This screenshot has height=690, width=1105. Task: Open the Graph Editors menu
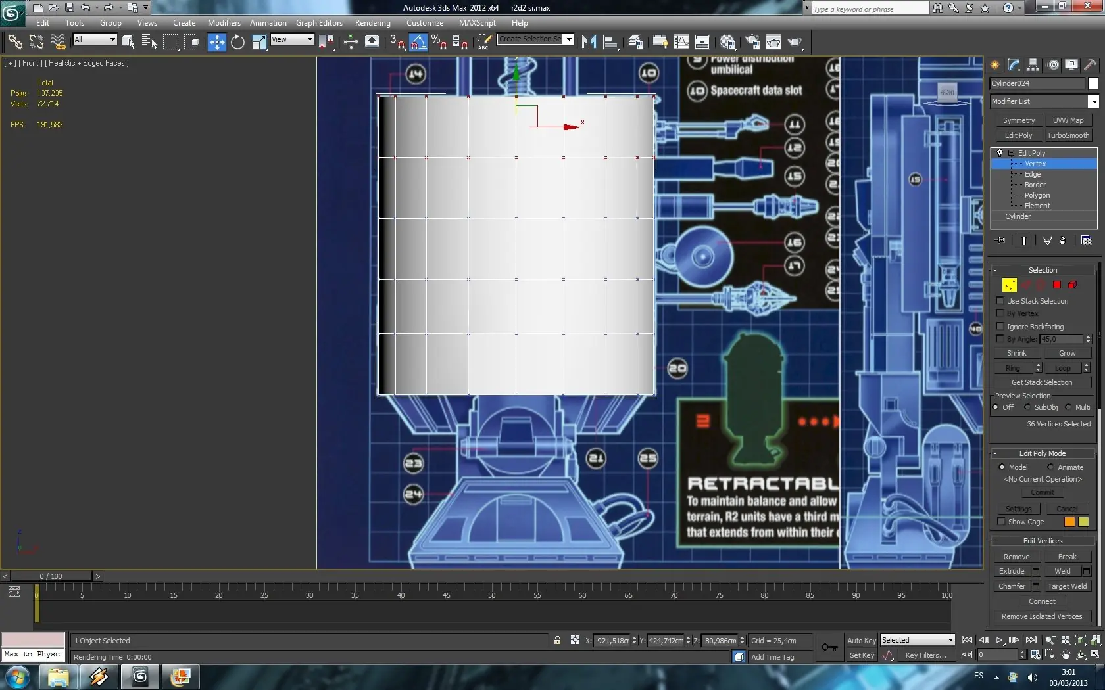tap(319, 23)
